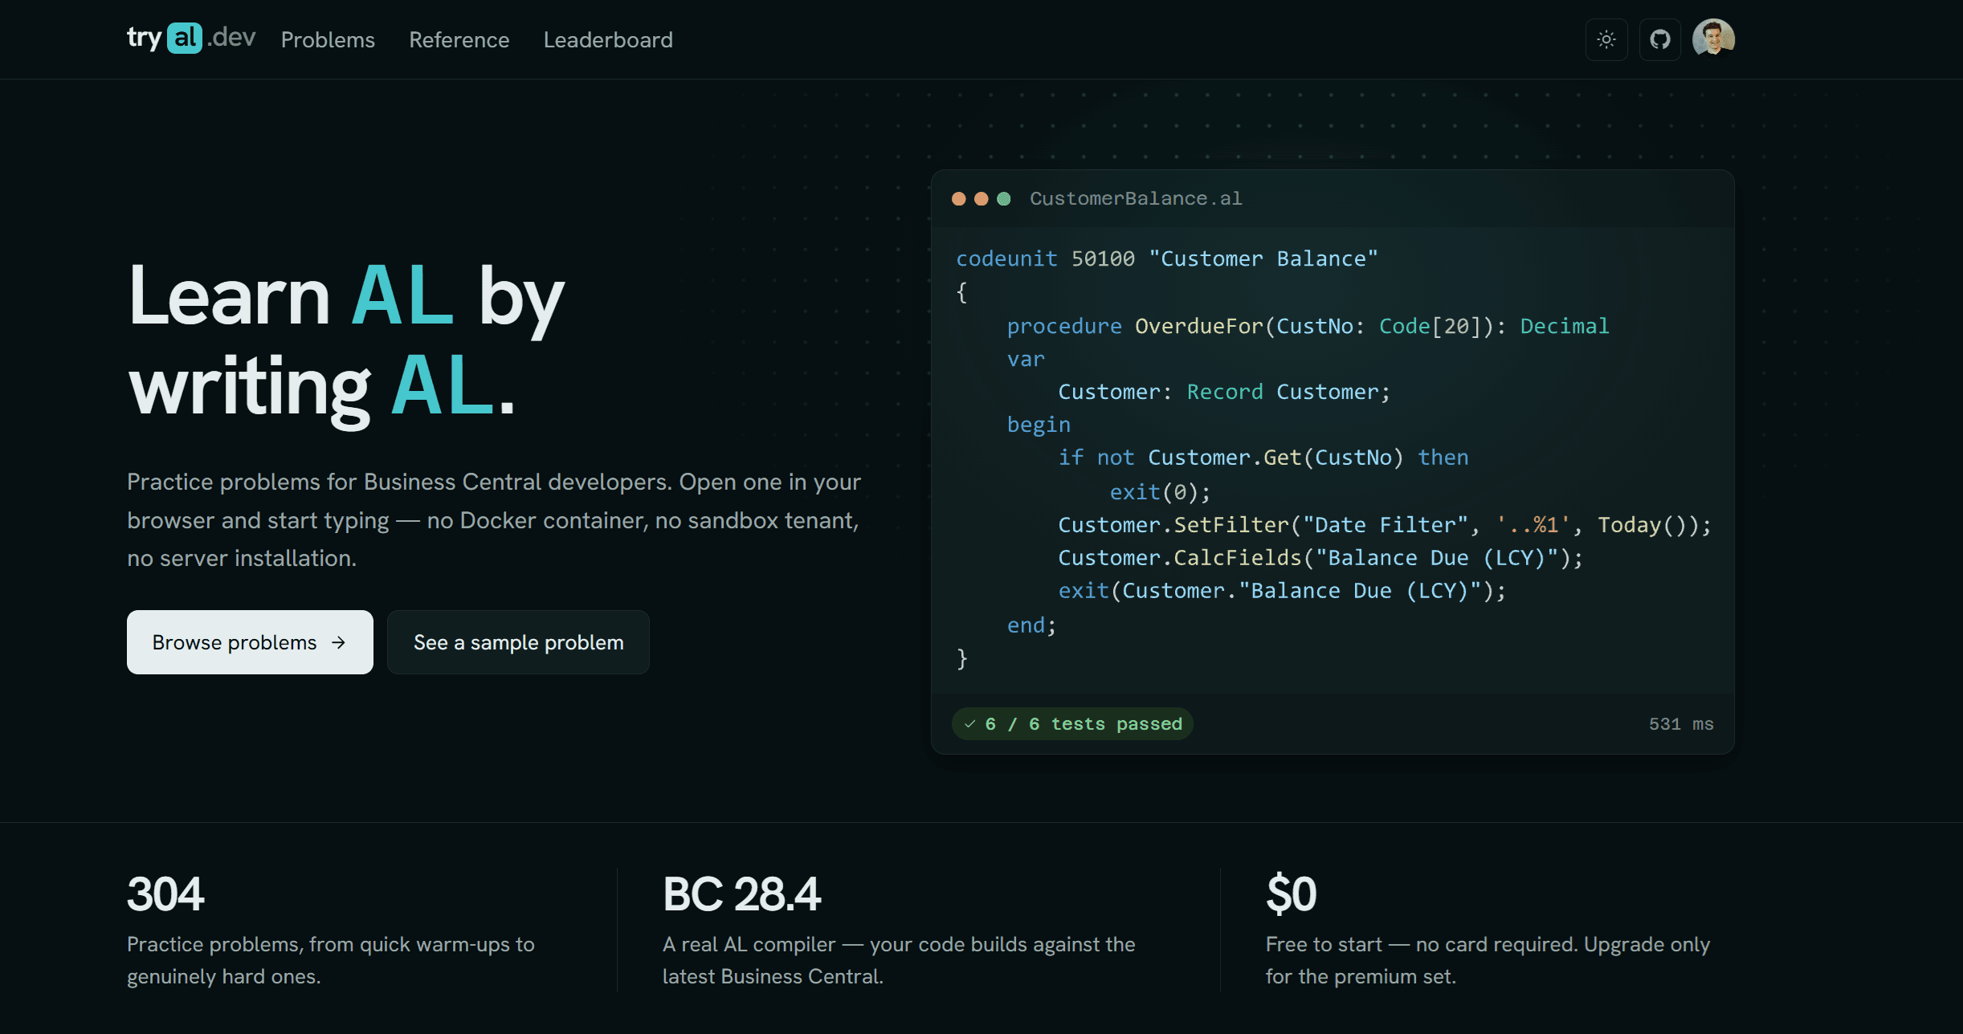Click the Browse problems button
Screen dimensions: 1963x1034
(250, 642)
